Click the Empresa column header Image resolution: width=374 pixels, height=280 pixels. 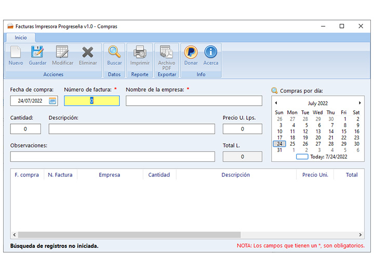click(109, 175)
